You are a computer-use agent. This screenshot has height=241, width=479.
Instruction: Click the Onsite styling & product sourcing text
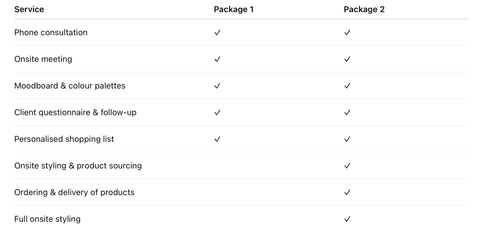point(78,166)
